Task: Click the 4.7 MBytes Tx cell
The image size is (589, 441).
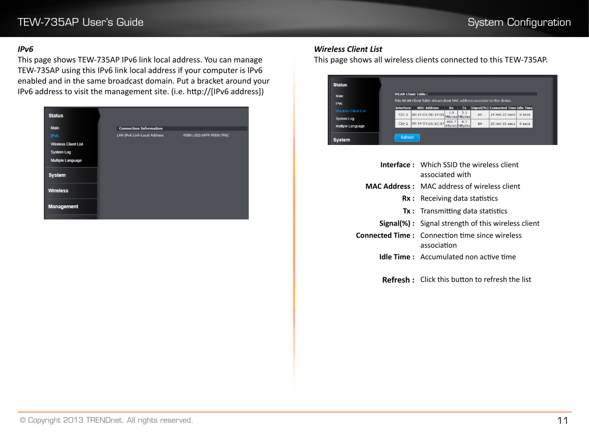Action: pyautogui.click(x=464, y=124)
